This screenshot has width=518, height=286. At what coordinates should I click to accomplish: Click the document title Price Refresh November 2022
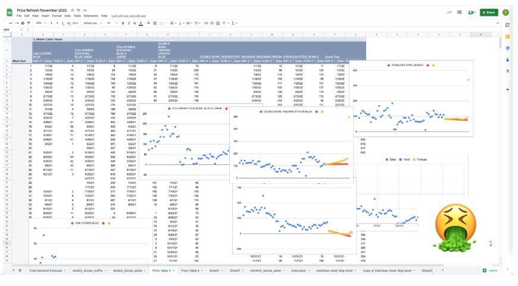tap(42, 10)
